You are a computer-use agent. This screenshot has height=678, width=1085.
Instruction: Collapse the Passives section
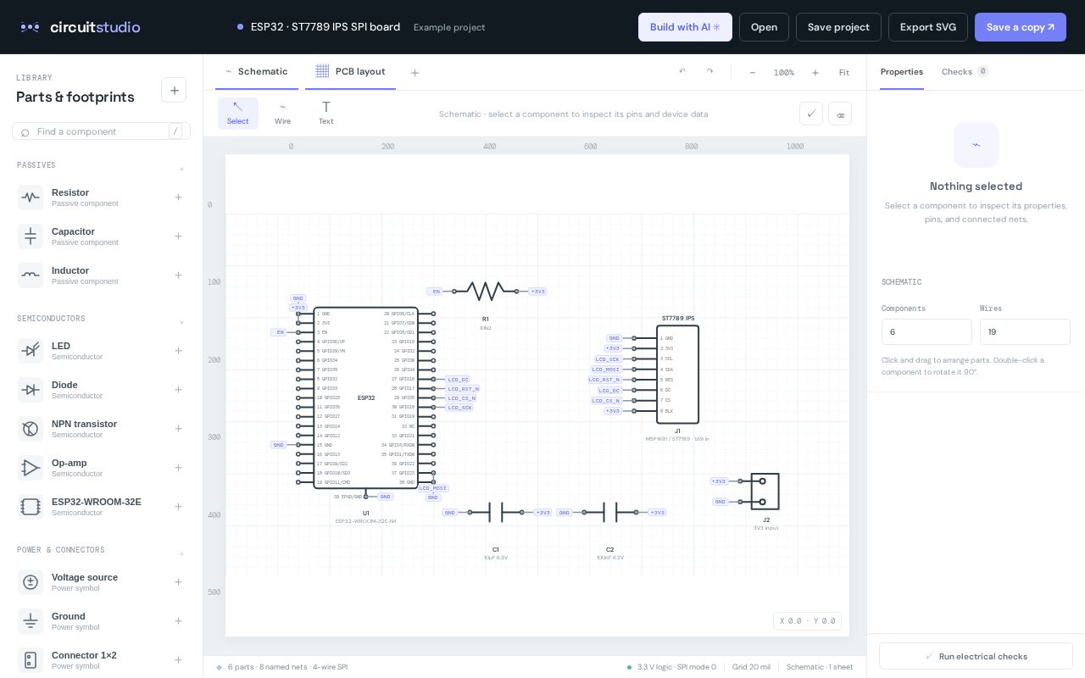pyautogui.click(x=181, y=169)
